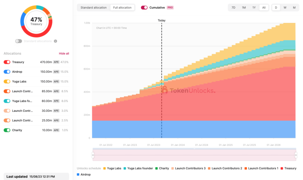Enable the Standard allocations switch

19,41
